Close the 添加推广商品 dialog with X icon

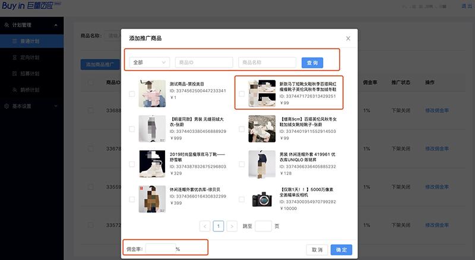coord(348,39)
